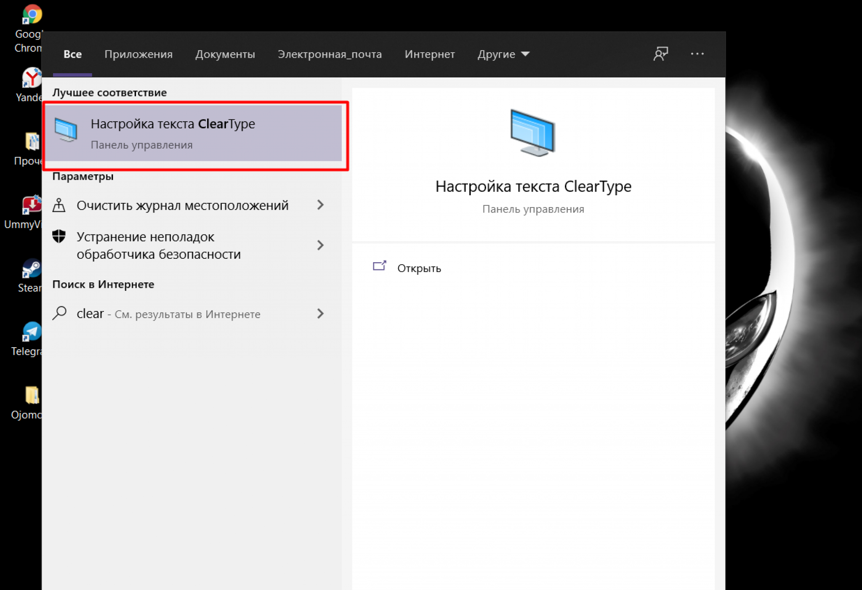This screenshot has height=590, width=862.
Task: Switch to the Приложения tab
Action: click(x=138, y=54)
